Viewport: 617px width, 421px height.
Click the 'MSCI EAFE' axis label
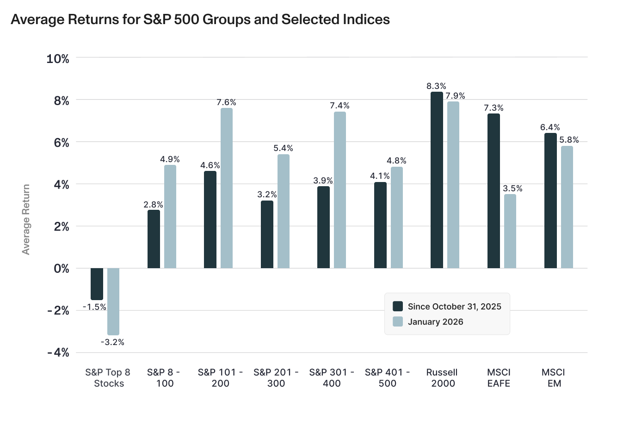[x=499, y=378]
